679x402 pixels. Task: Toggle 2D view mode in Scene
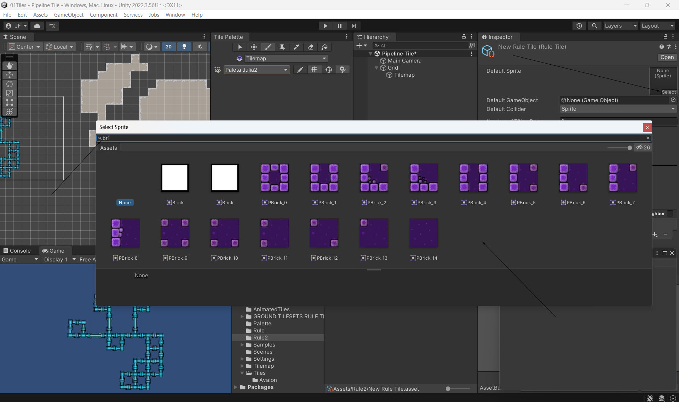point(169,47)
